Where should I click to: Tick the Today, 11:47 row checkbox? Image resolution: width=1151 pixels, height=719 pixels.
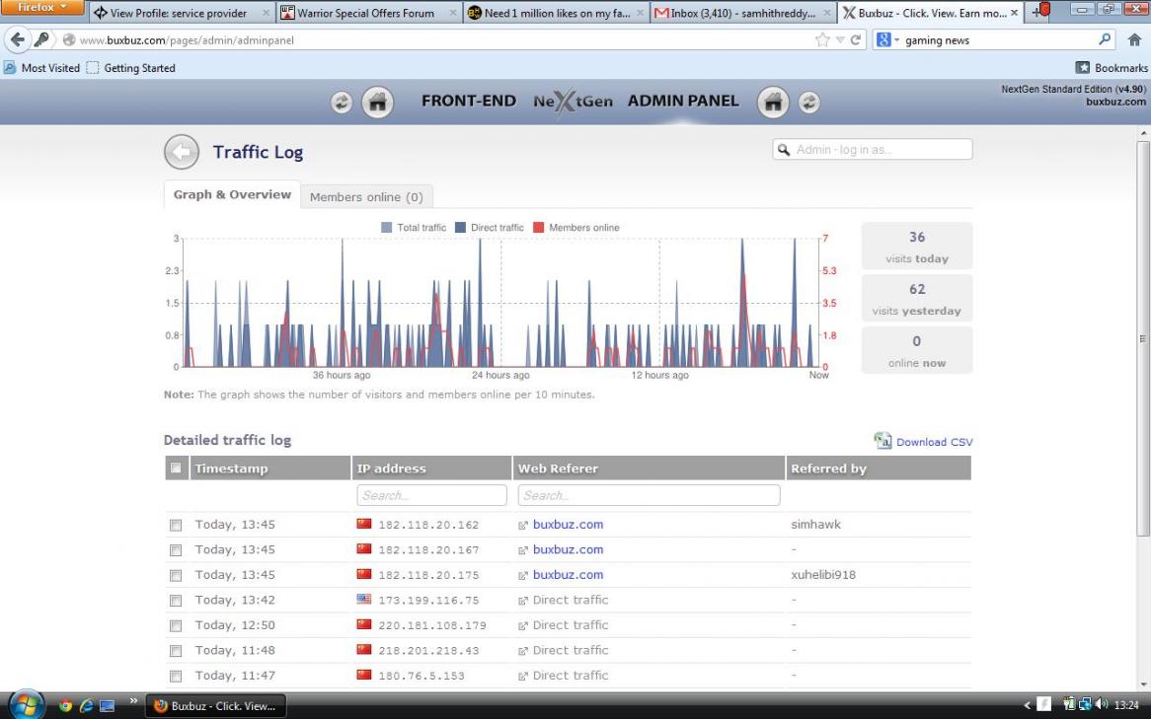(176, 677)
